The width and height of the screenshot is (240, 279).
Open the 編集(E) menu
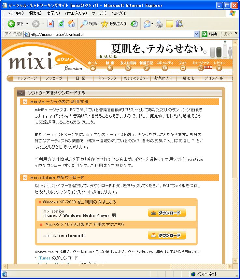coord(35,13)
